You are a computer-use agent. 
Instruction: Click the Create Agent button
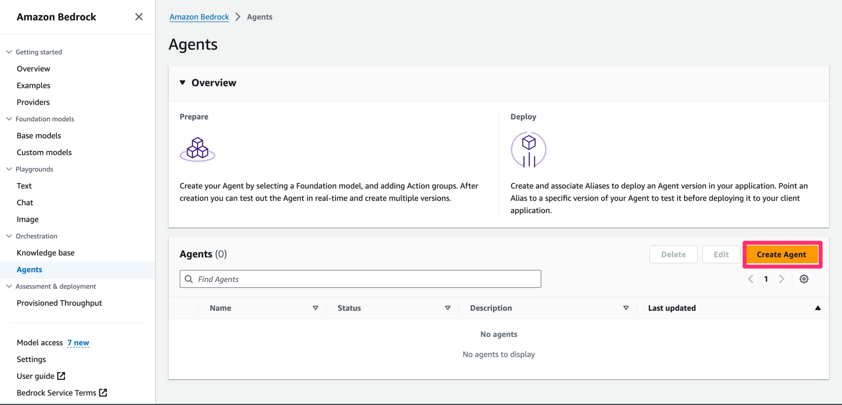(782, 254)
